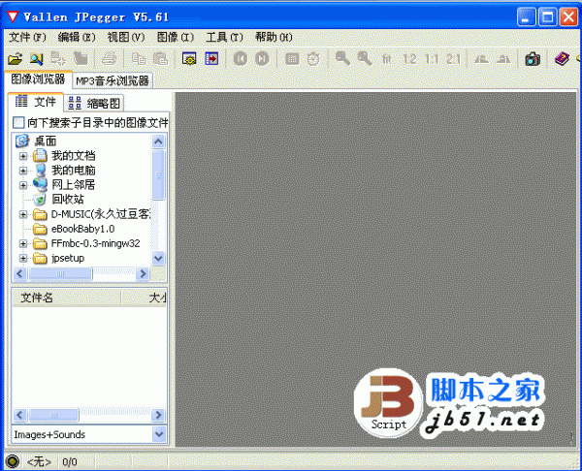Click the stopwatch timer toolbar icon
Screen dimensions: 582x471
313,59
